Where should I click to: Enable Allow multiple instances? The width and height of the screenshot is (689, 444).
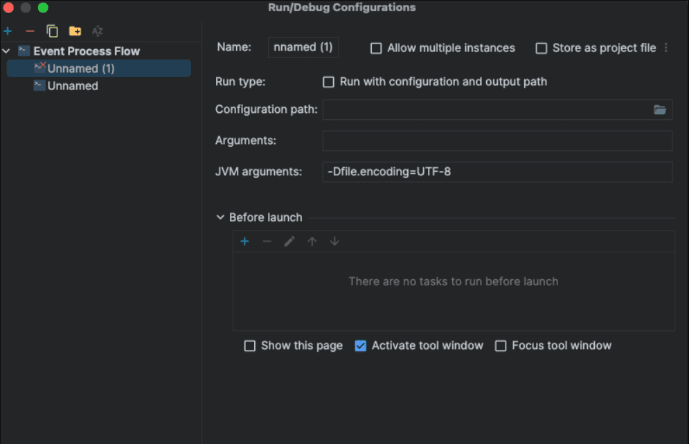[x=376, y=48]
